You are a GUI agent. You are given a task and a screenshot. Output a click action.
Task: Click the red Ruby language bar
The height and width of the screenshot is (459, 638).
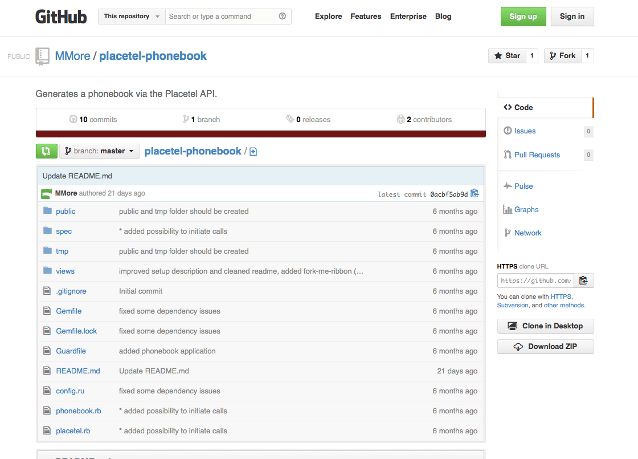tap(261, 134)
